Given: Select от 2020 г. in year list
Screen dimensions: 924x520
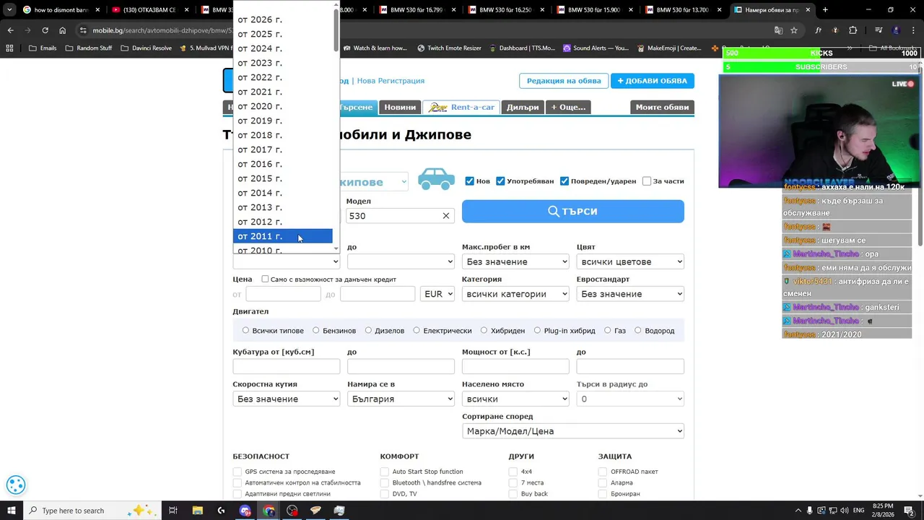Looking at the screenshot, I should point(283,106).
